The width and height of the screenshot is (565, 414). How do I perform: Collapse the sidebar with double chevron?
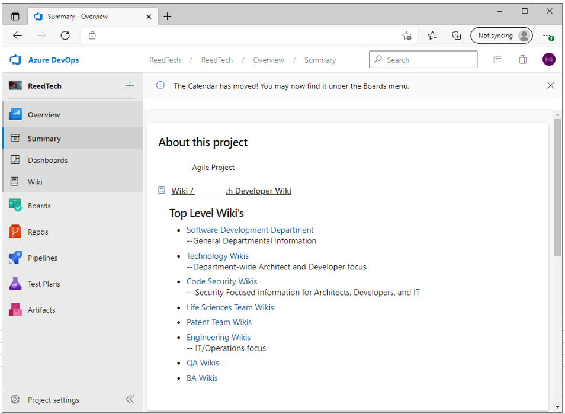click(130, 399)
